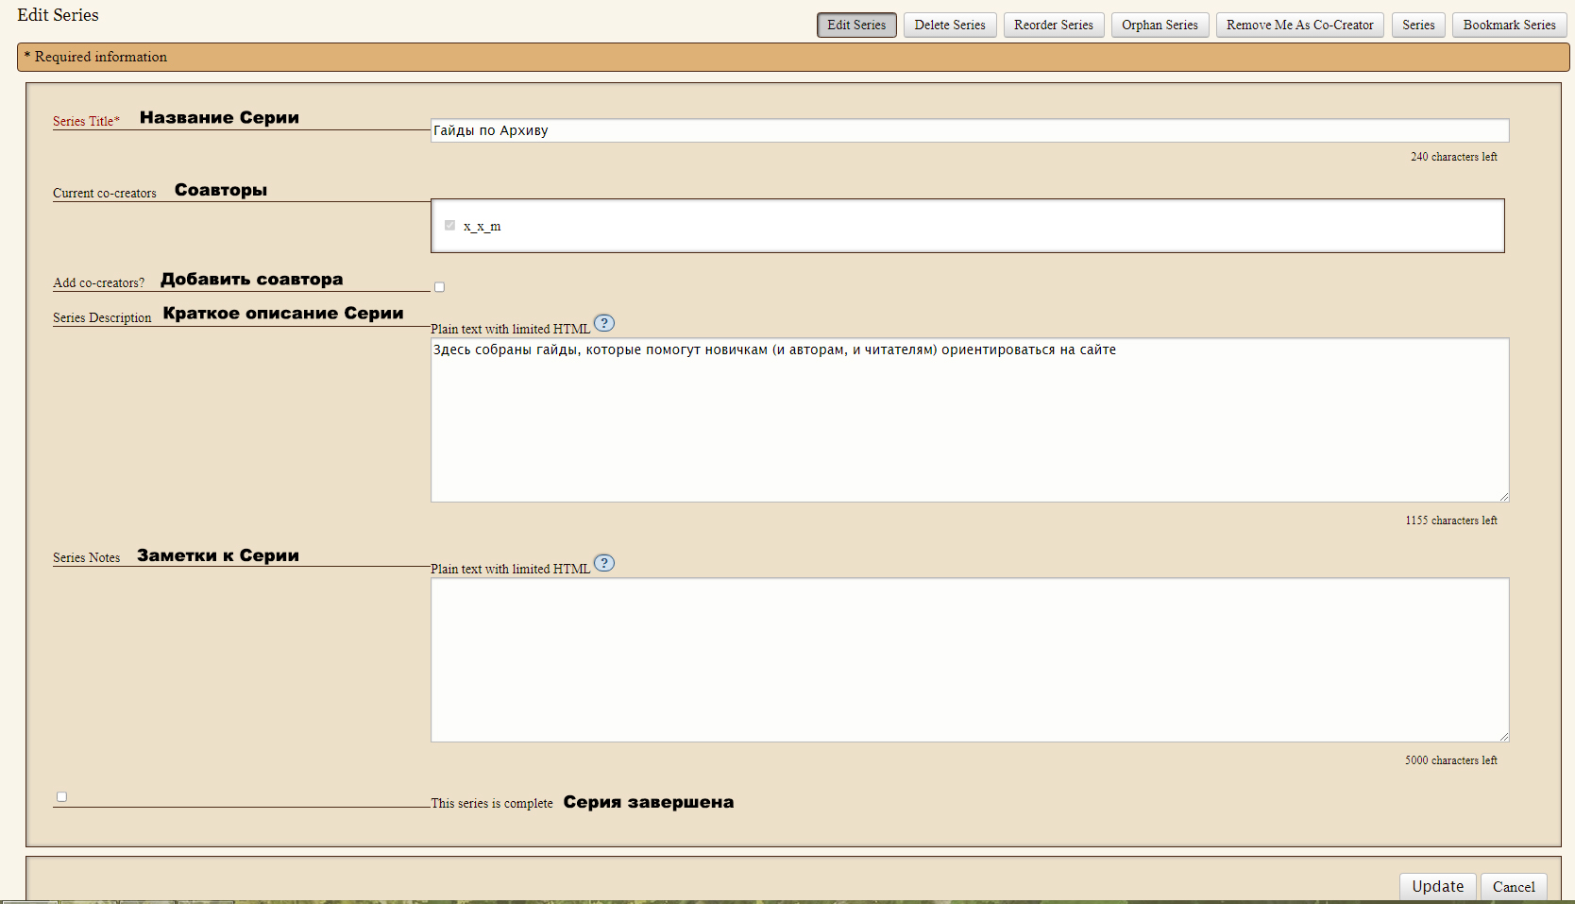Click '240 characters left' counter text
1575x904 pixels.
1454,157
